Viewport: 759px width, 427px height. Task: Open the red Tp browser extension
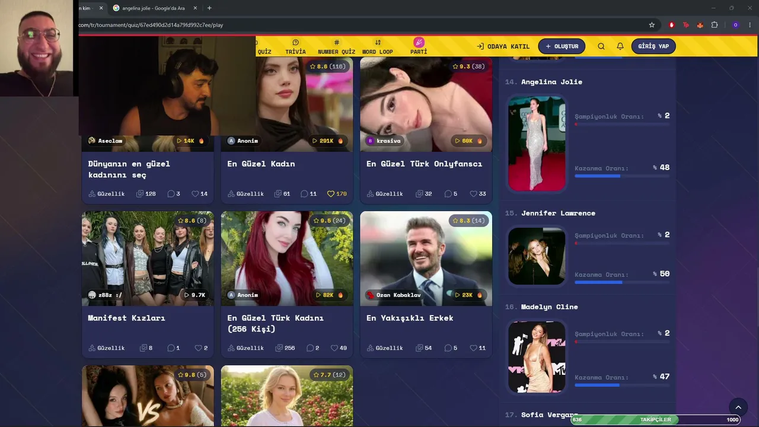[686, 25]
